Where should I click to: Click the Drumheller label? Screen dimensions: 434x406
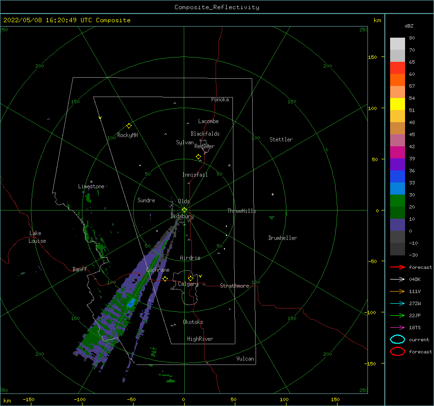[283, 238]
